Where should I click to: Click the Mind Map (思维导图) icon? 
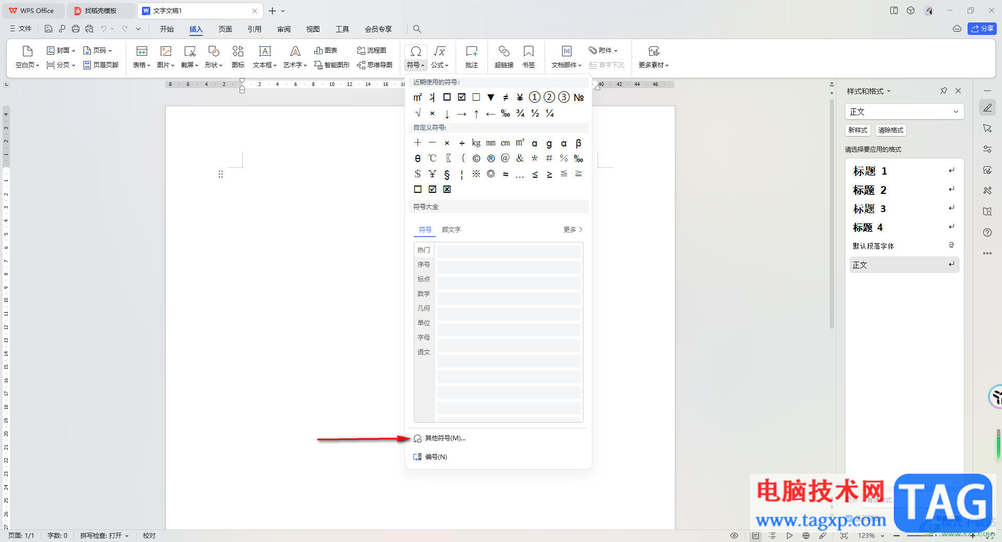tap(374, 65)
